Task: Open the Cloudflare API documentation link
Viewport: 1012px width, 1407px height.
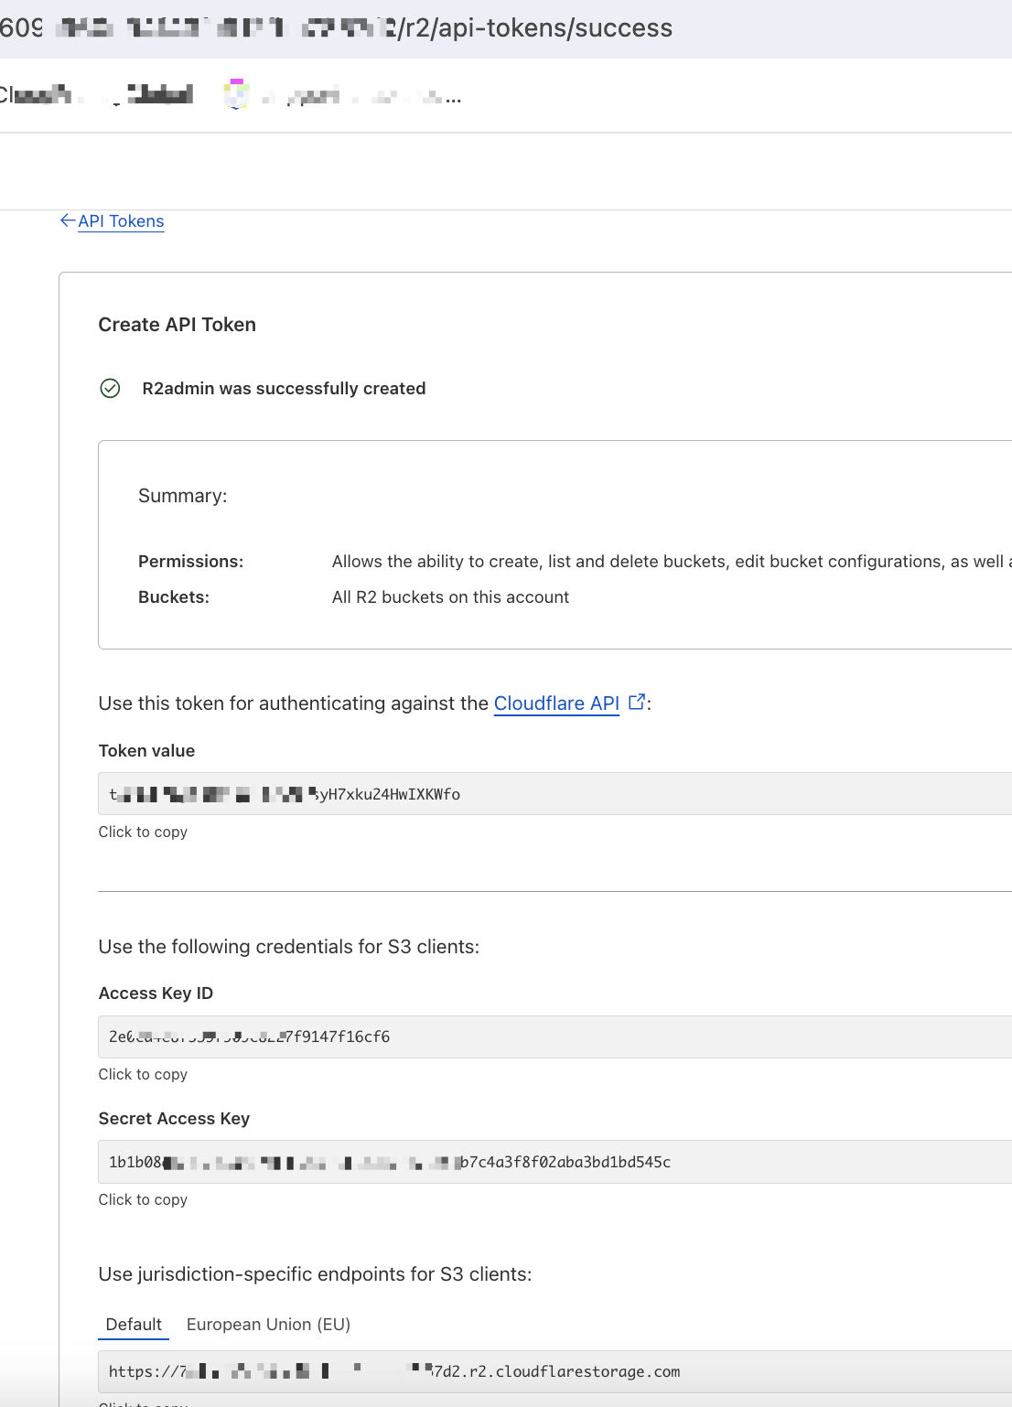Action: pyautogui.click(x=556, y=703)
